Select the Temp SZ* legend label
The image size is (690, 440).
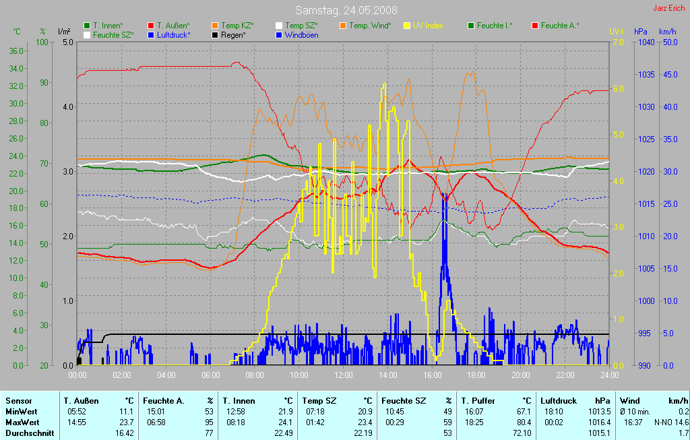point(301,26)
